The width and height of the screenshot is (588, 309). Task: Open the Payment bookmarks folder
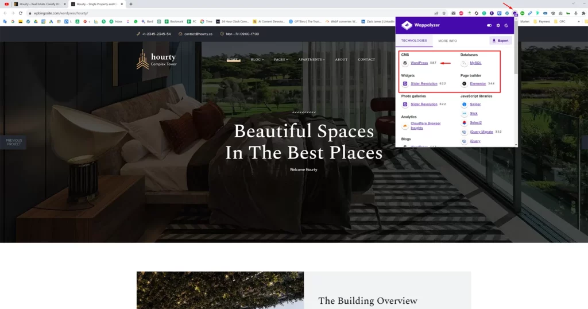click(541, 21)
